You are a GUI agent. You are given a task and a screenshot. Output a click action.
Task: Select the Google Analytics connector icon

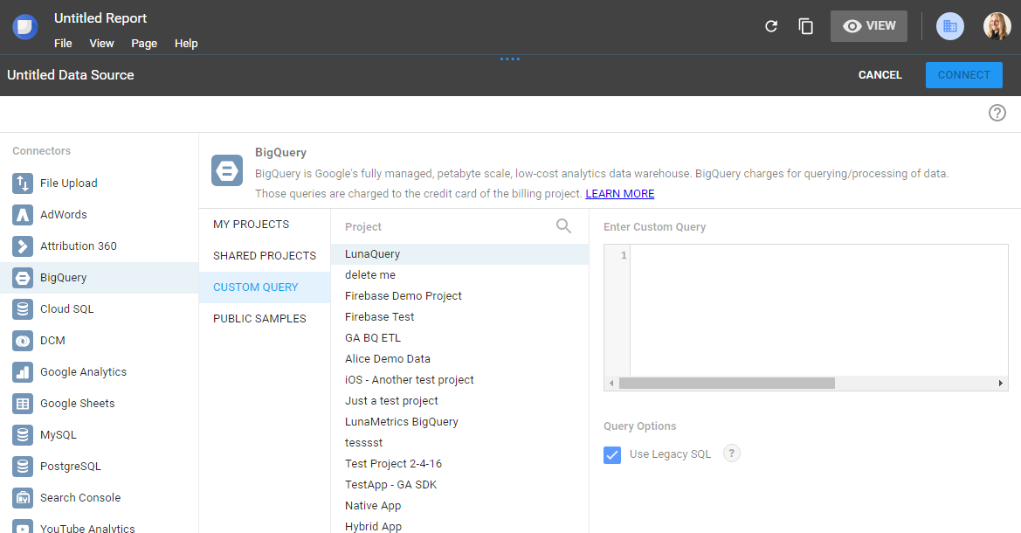click(23, 372)
